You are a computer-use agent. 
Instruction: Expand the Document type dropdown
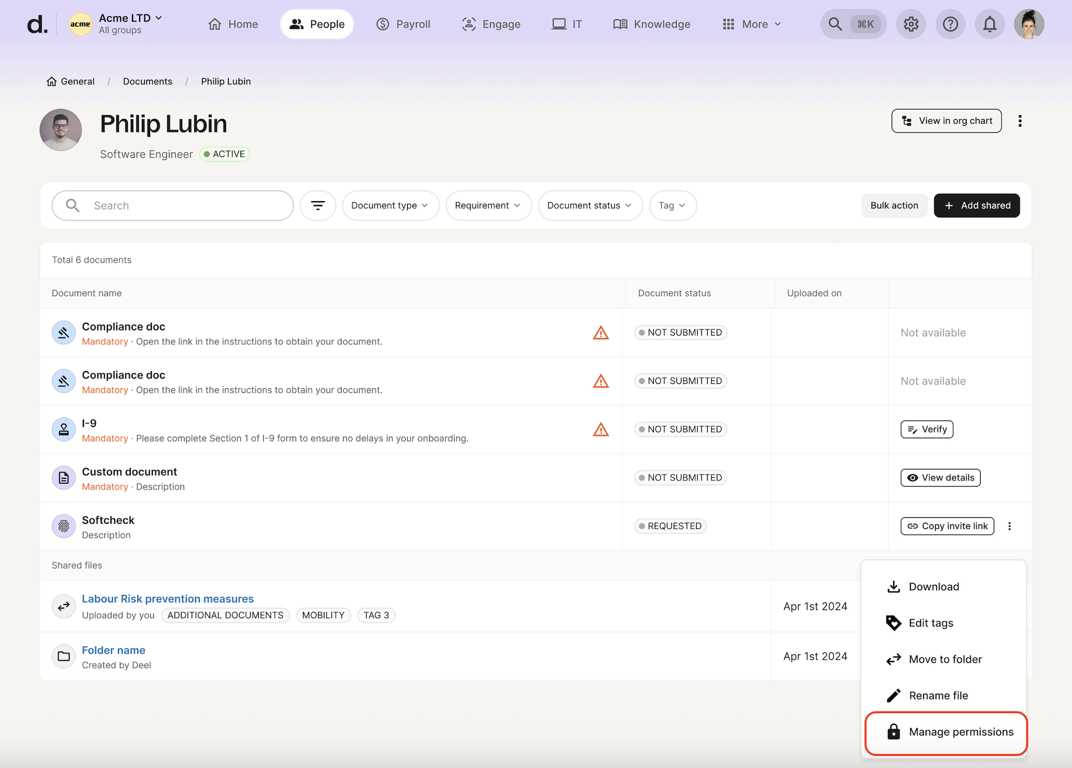pyautogui.click(x=390, y=205)
